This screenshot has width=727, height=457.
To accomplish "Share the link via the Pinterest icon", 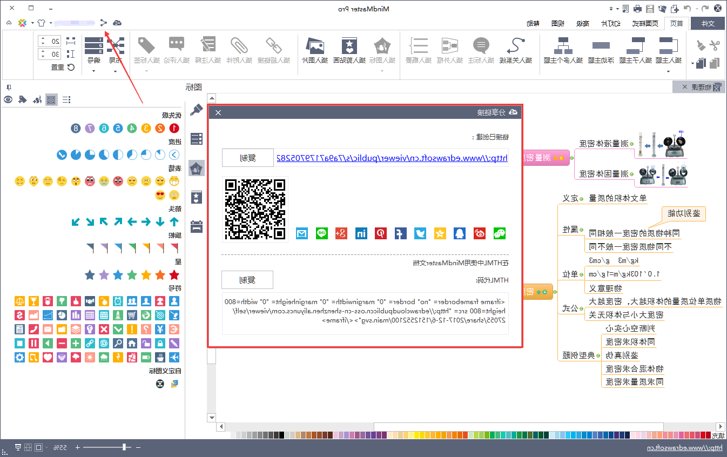I will [381, 233].
